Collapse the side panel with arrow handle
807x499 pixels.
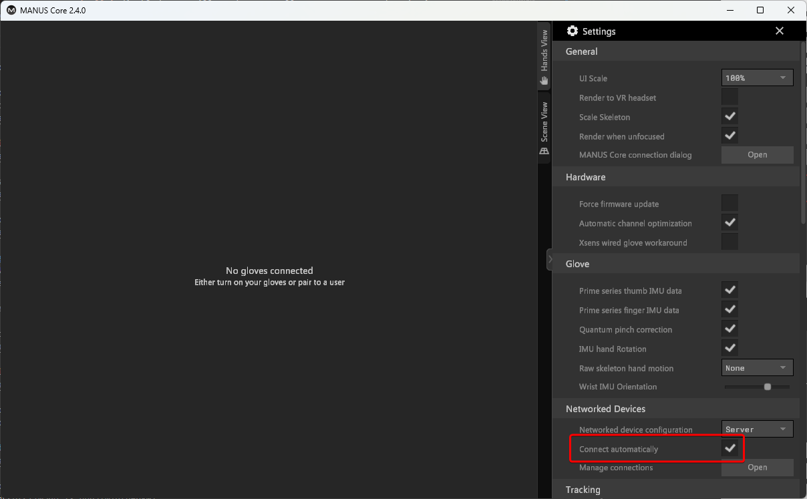[550, 259]
